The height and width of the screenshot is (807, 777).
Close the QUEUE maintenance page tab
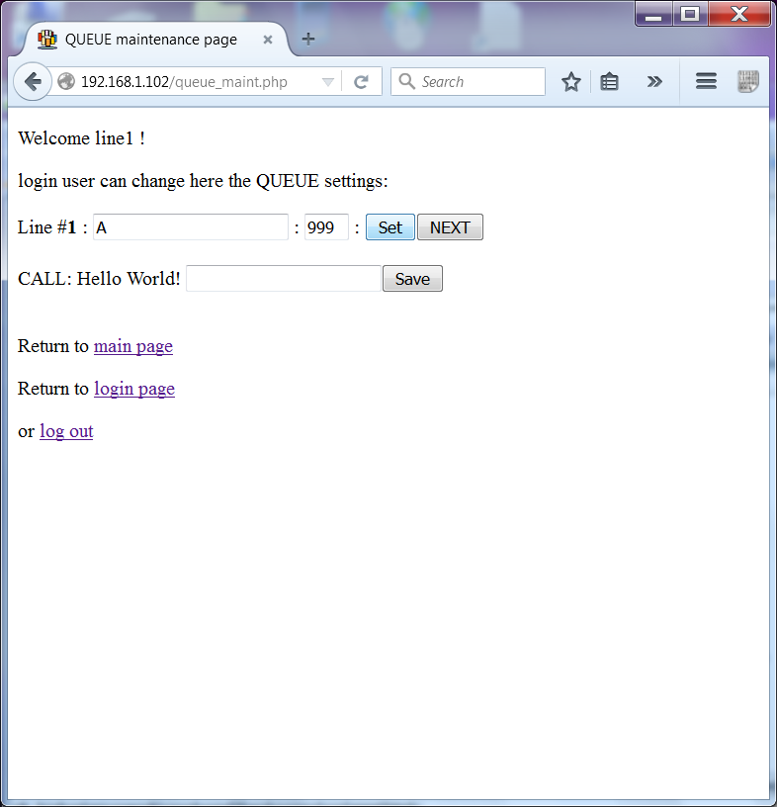pyautogui.click(x=268, y=40)
